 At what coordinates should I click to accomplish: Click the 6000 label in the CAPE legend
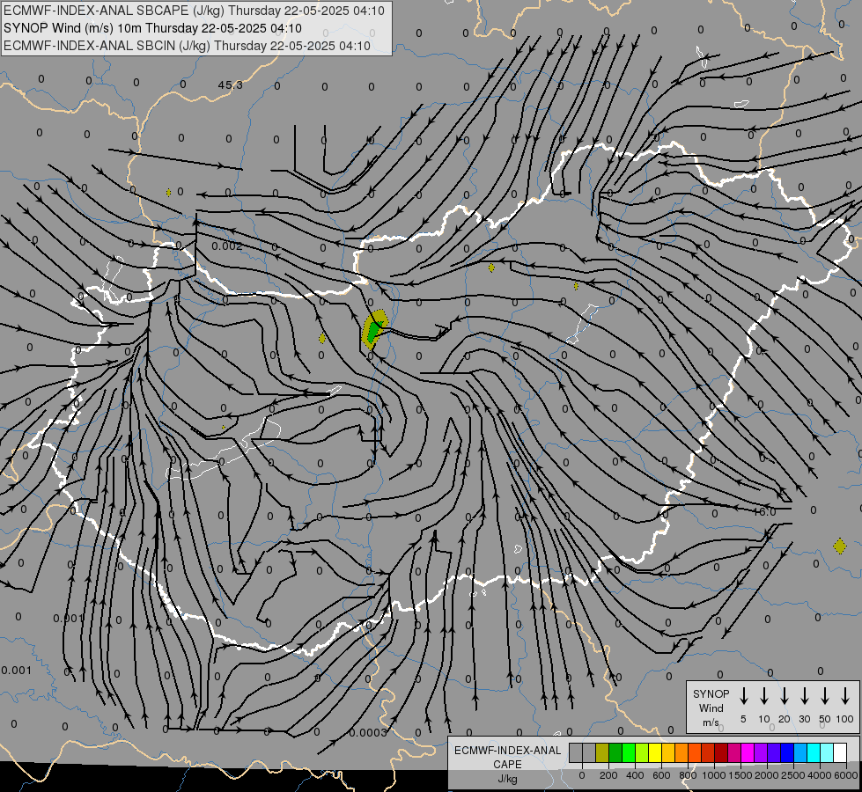846,775
